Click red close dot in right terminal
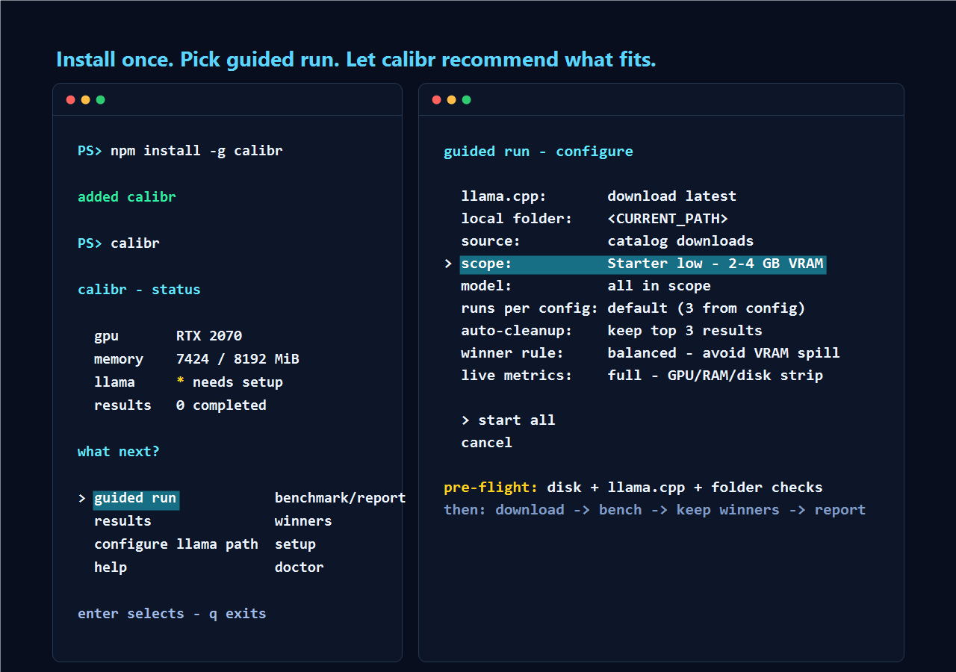 click(x=437, y=100)
